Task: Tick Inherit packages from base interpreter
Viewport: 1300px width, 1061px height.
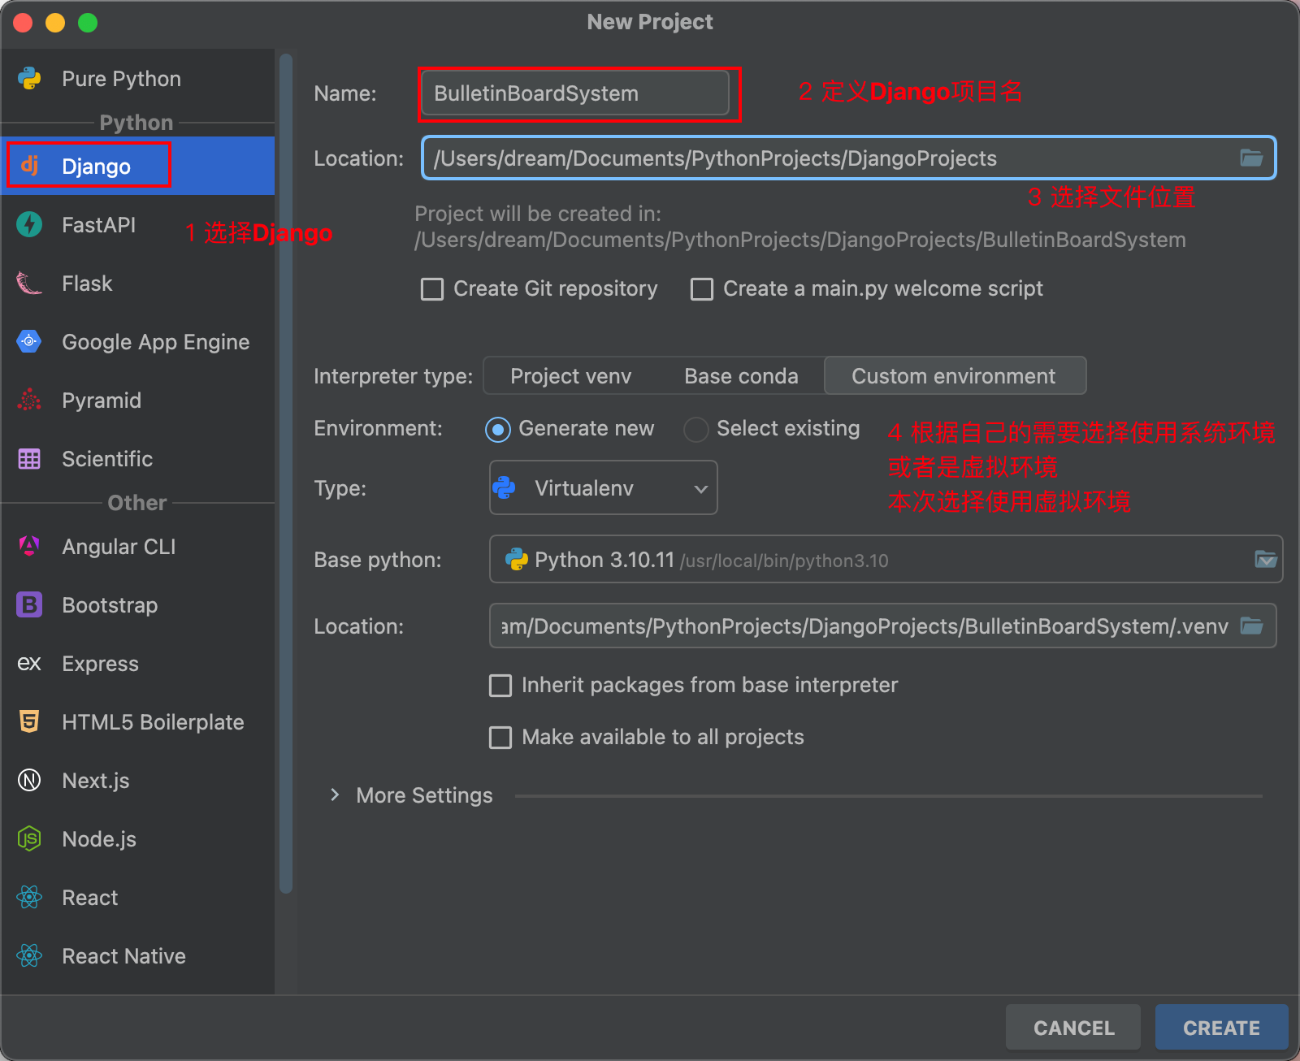Action: coord(500,686)
